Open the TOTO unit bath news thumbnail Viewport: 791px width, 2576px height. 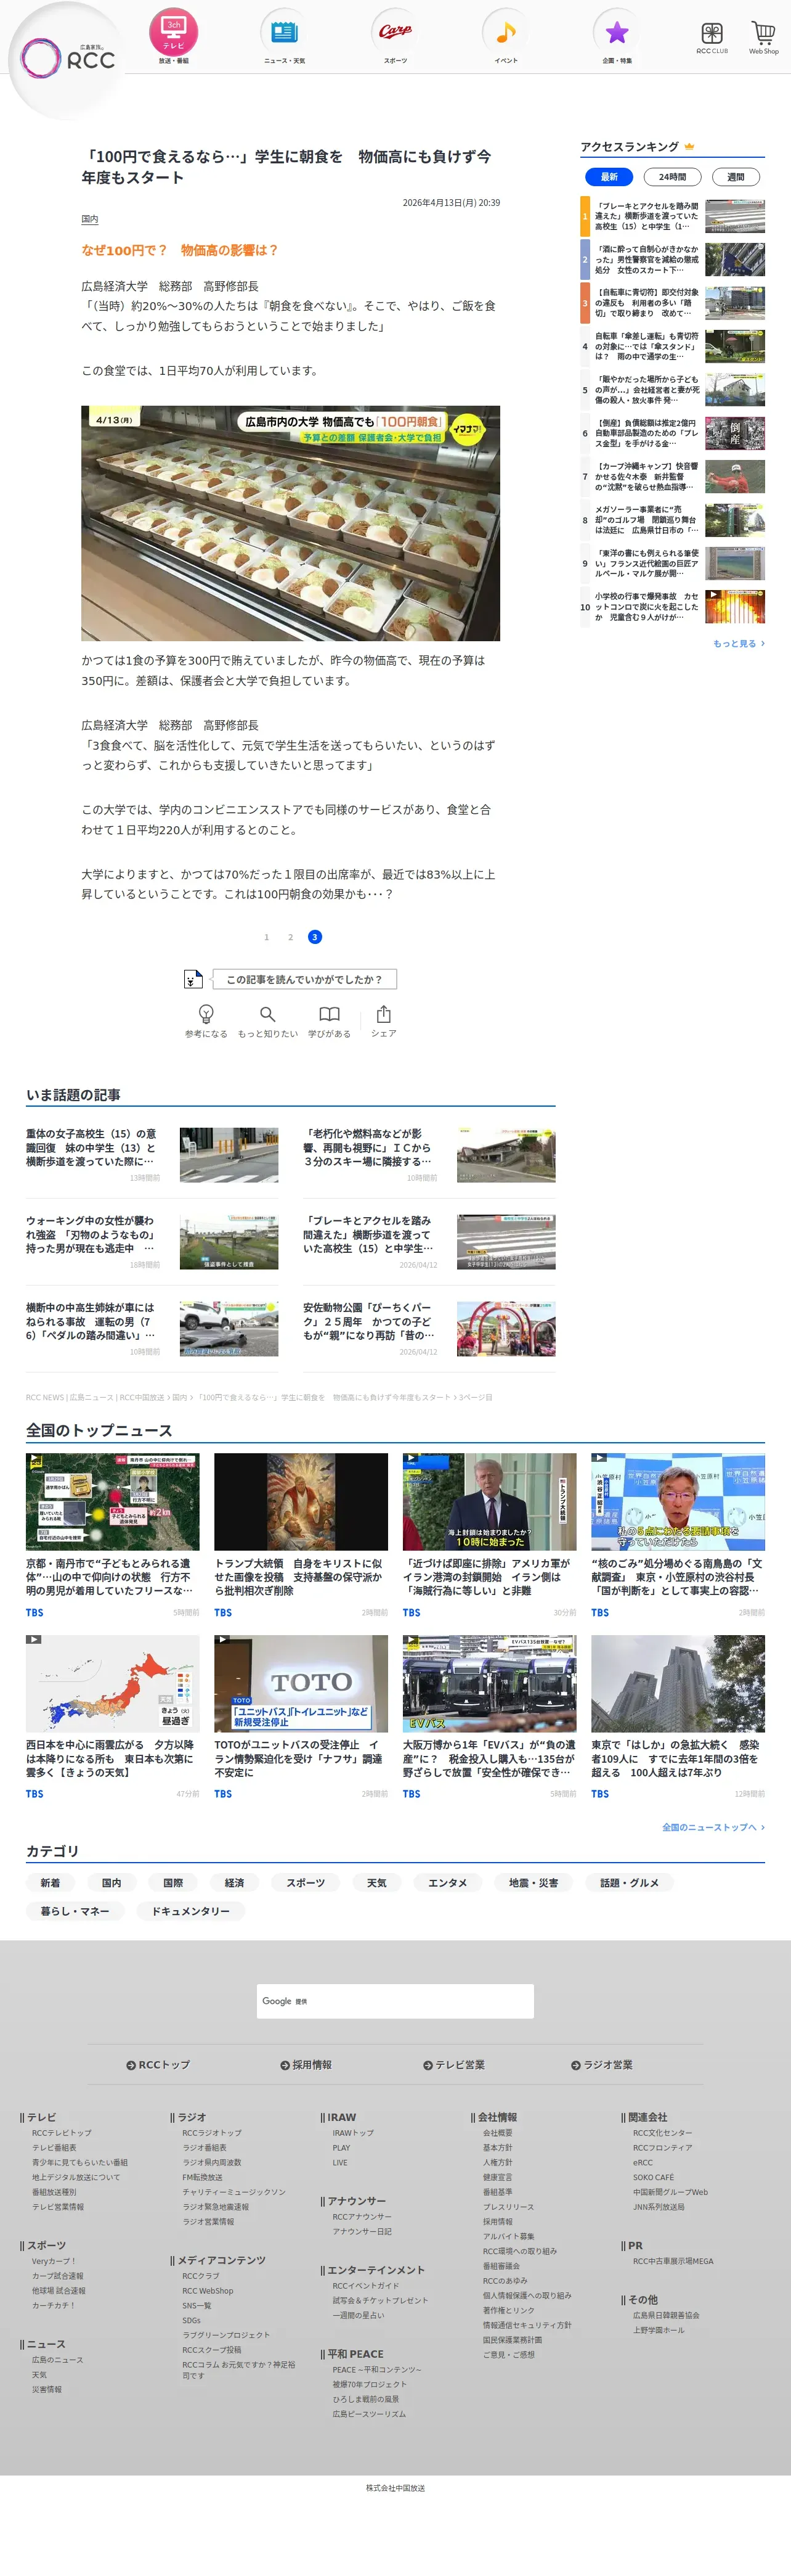pos(301,1684)
